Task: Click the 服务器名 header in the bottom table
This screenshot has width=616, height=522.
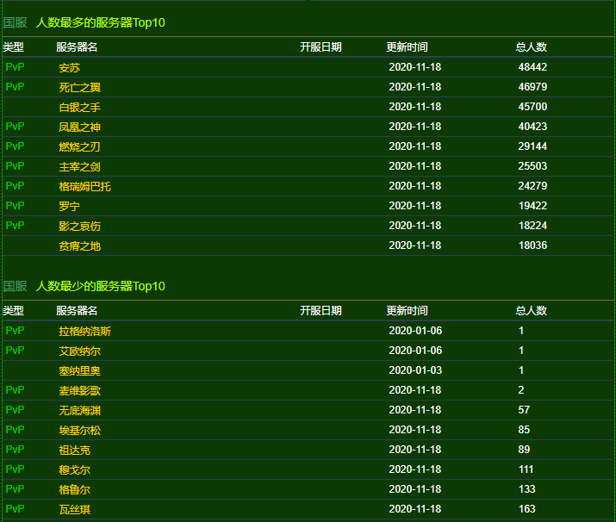Action: click(77, 311)
